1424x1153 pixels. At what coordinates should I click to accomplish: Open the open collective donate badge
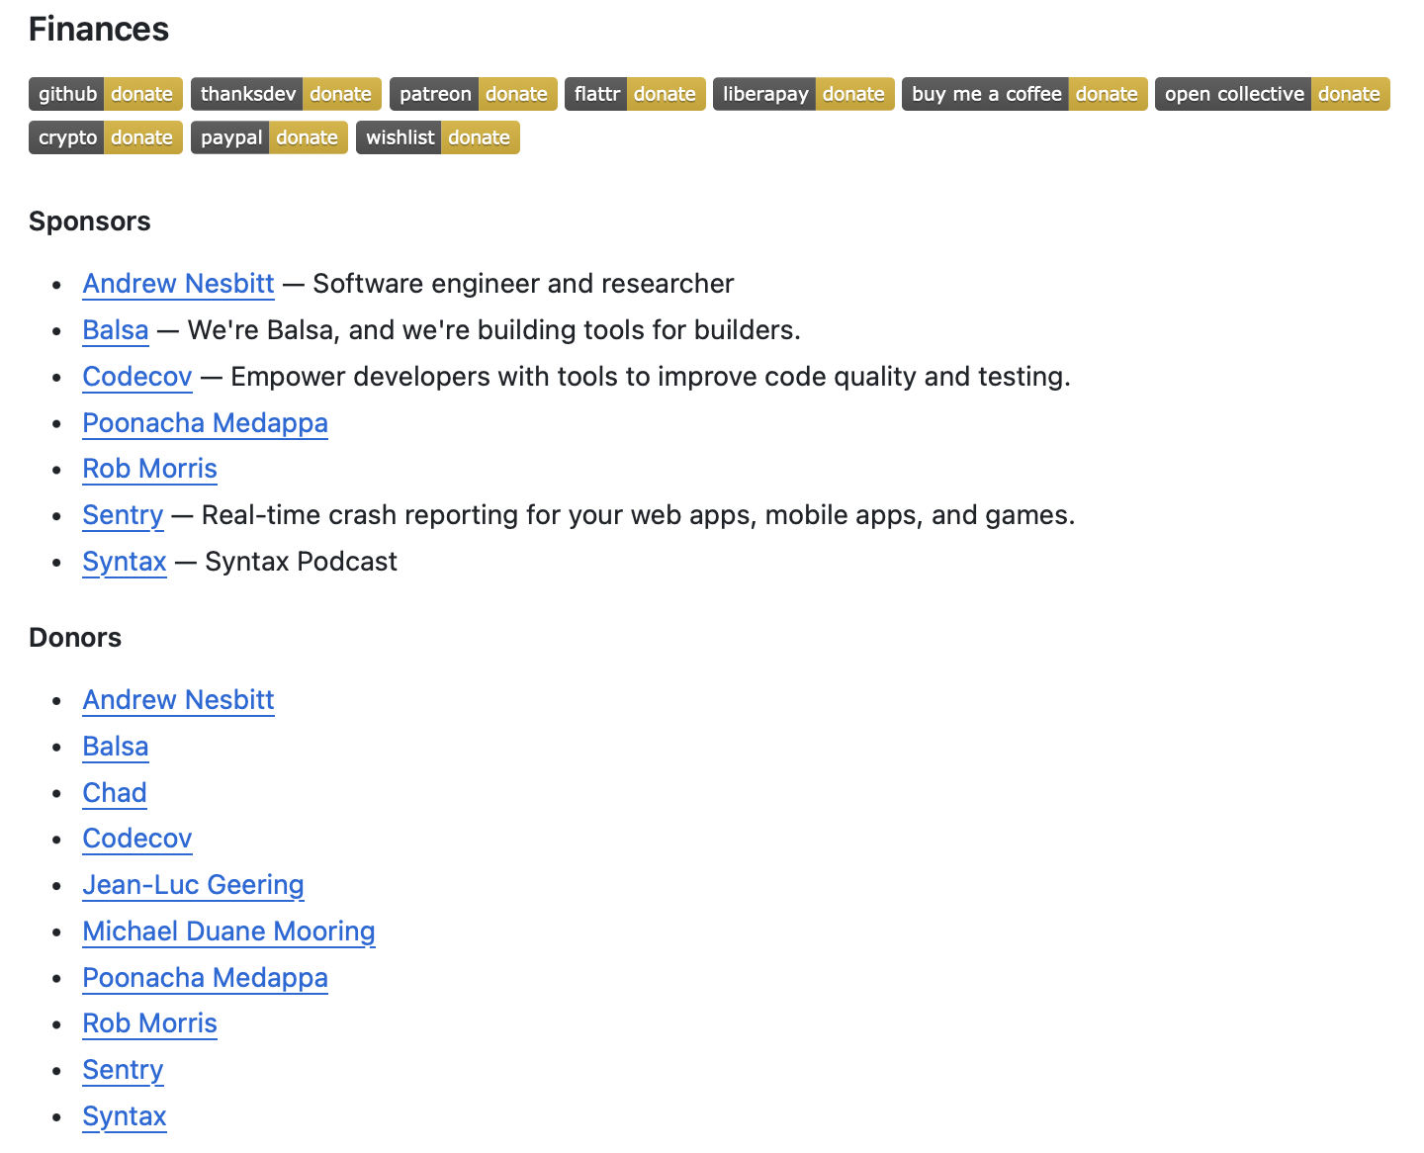[x=1273, y=94]
